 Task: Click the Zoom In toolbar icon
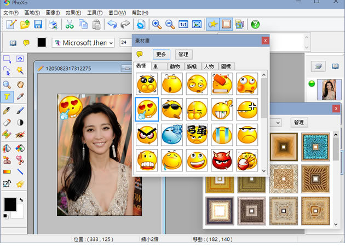coord(157,24)
